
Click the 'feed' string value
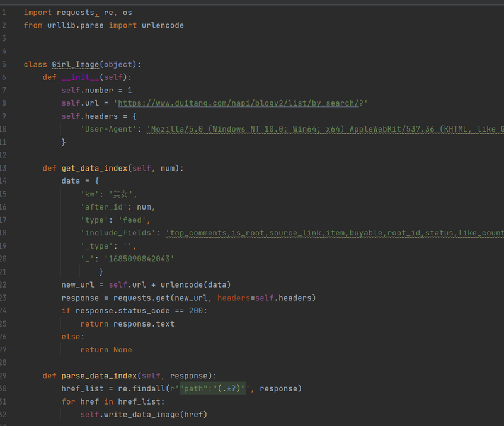pyautogui.click(x=132, y=220)
